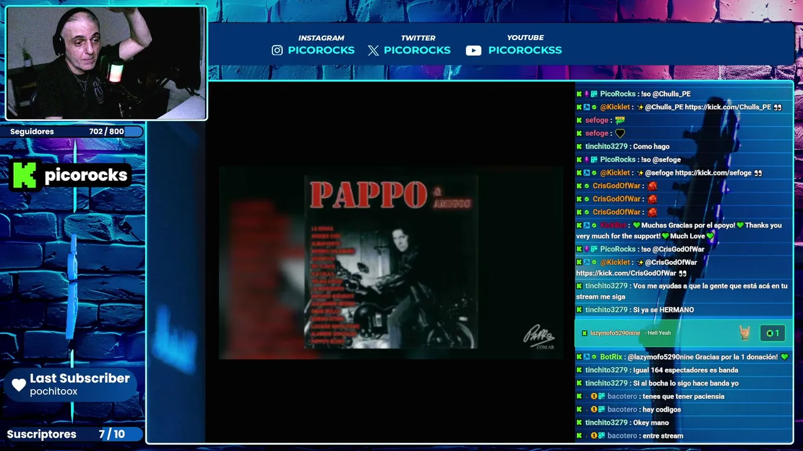Click the Pappo signature logo in the video
This screenshot has width=803, height=451.
pyautogui.click(x=540, y=337)
